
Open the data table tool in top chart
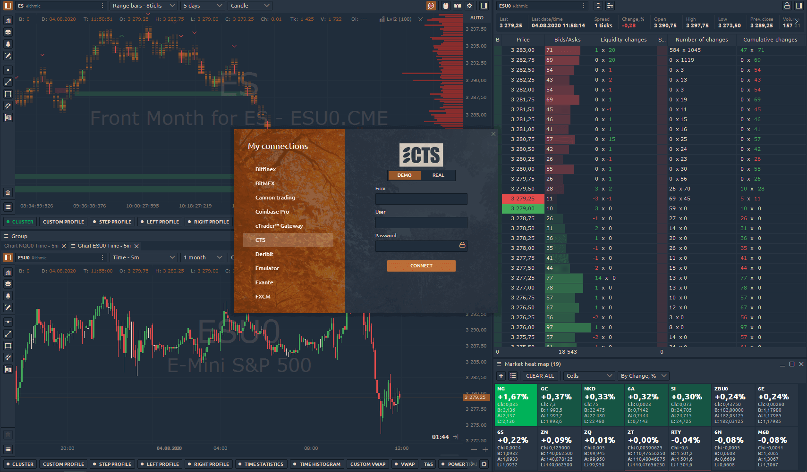8,117
